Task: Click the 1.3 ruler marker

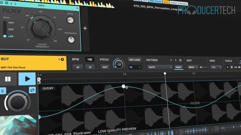Action: point(194,73)
